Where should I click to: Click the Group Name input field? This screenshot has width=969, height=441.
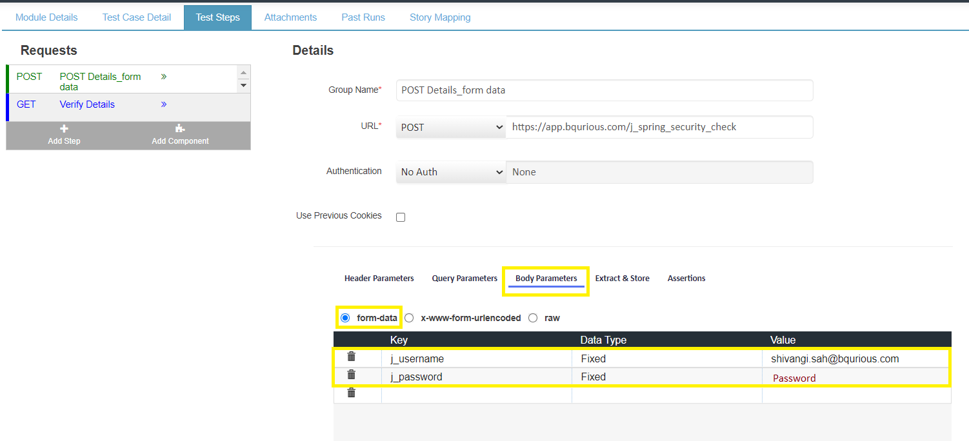[604, 90]
